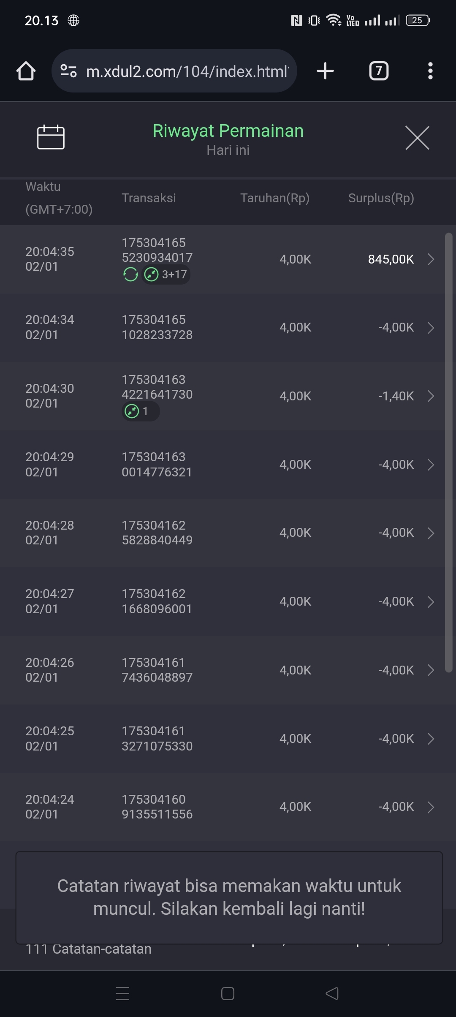Expand details of the -1,40K transaction
The height and width of the screenshot is (1017, 456).
[x=431, y=396]
